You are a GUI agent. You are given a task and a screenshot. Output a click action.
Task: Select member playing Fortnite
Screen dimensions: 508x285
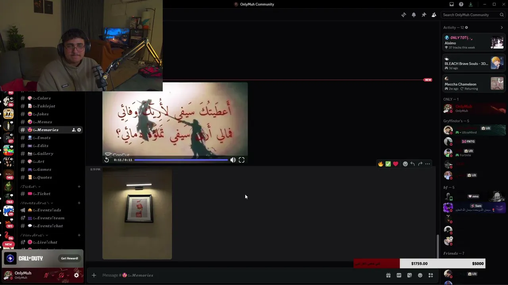pyautogui.click(x=474, y=153)
